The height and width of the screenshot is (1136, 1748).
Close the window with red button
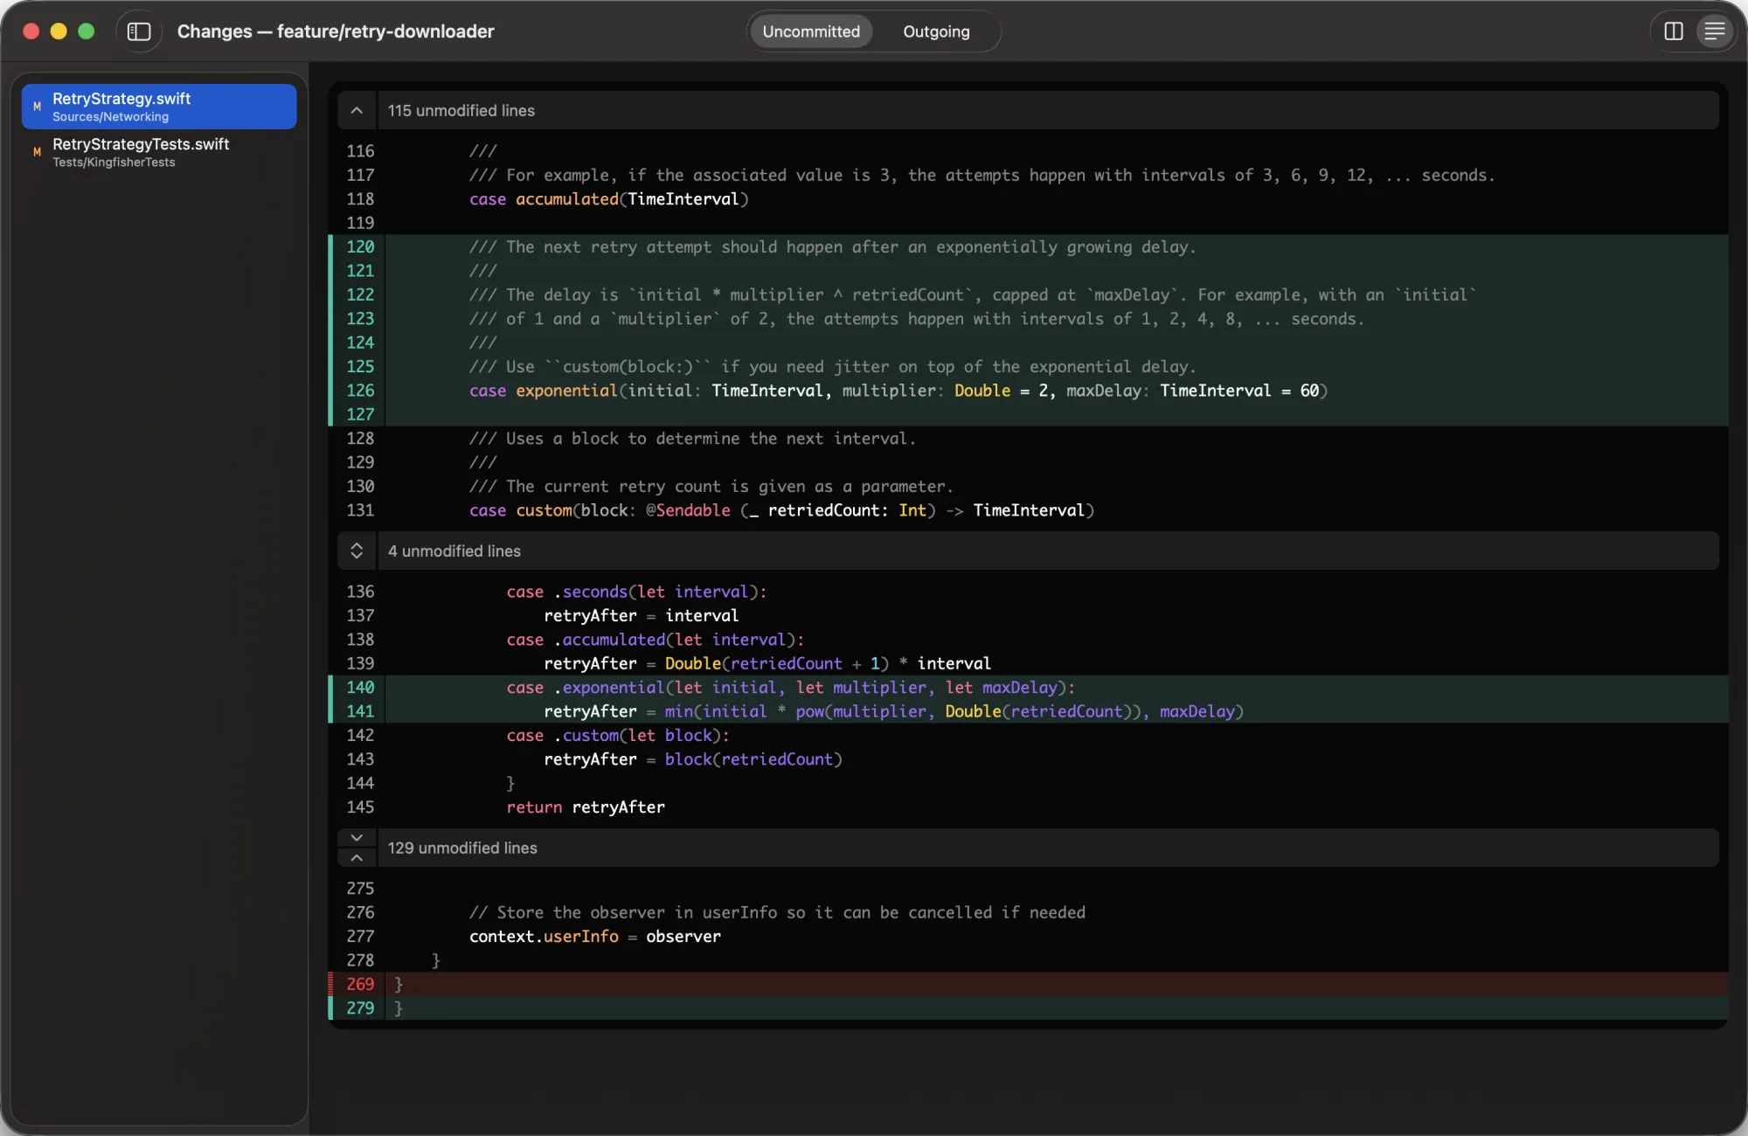(x=31, y=31)
